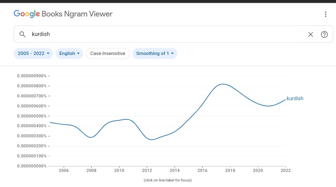Click the 0.000000600% y-axis label

[x=32, y=106]
